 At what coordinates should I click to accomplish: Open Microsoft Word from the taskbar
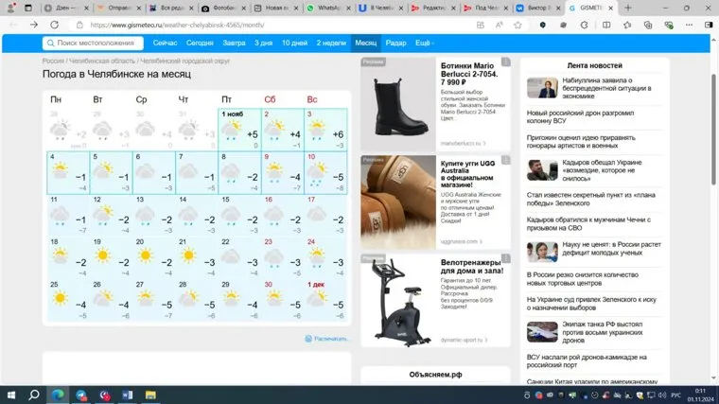tap(128, 395)
